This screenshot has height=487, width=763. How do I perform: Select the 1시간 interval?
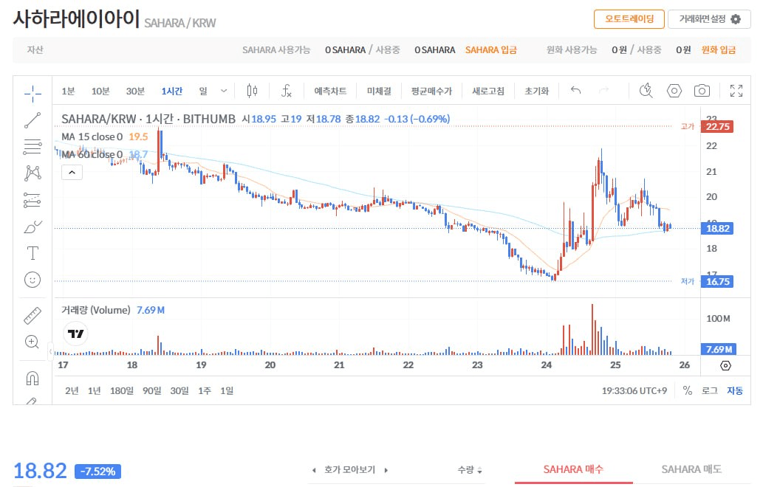(x=172, y=91)
